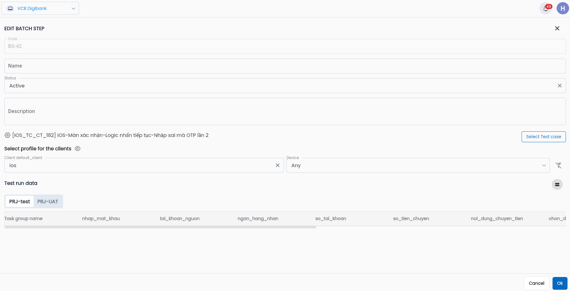Click the round test run data menu icon

[557, 185]
